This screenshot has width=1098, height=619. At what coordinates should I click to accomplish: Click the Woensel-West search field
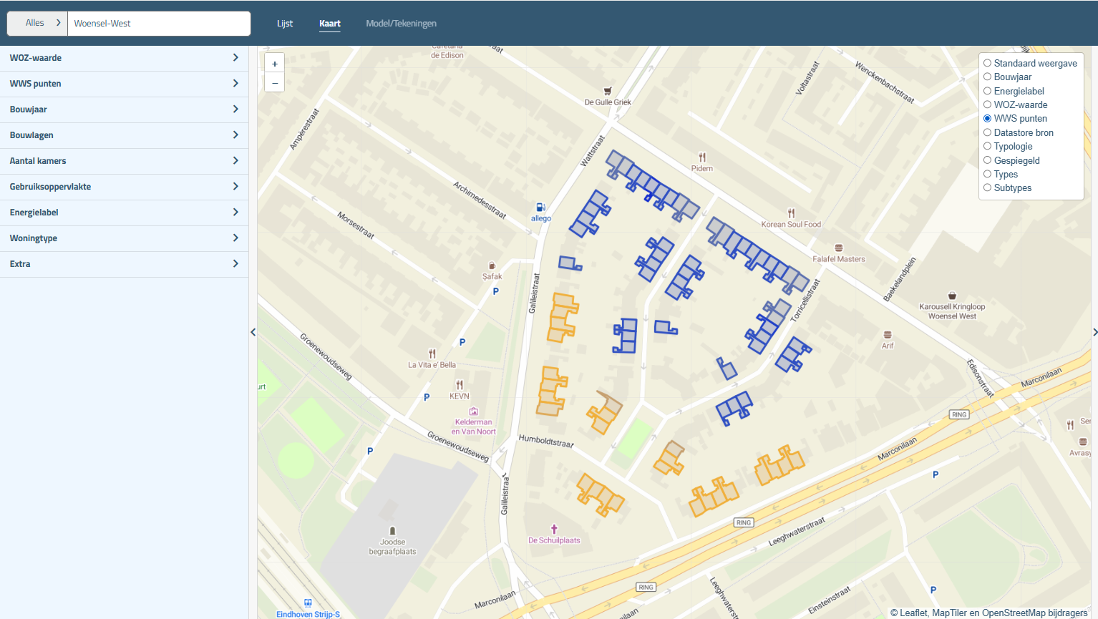tap(158, 23)
